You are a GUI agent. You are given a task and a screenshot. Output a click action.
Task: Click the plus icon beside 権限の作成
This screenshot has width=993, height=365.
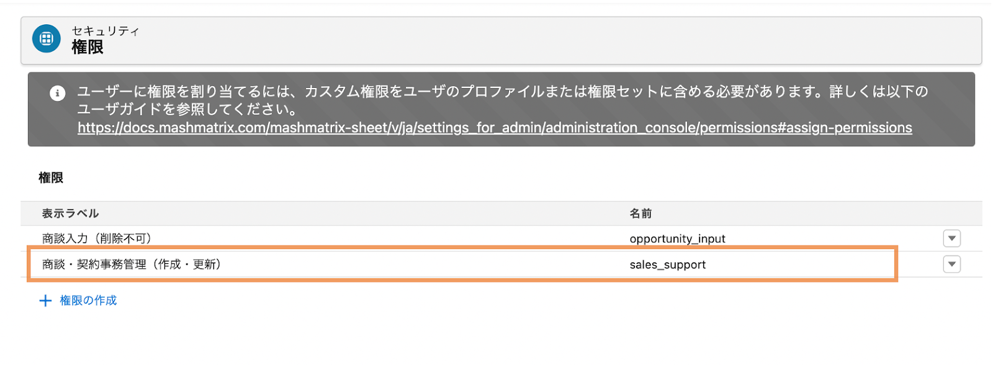[x=45, y=301]
